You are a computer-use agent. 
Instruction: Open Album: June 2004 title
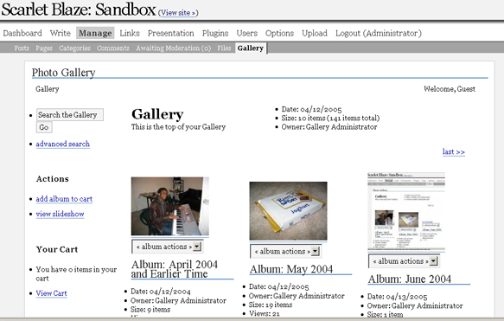pos(410,279)
